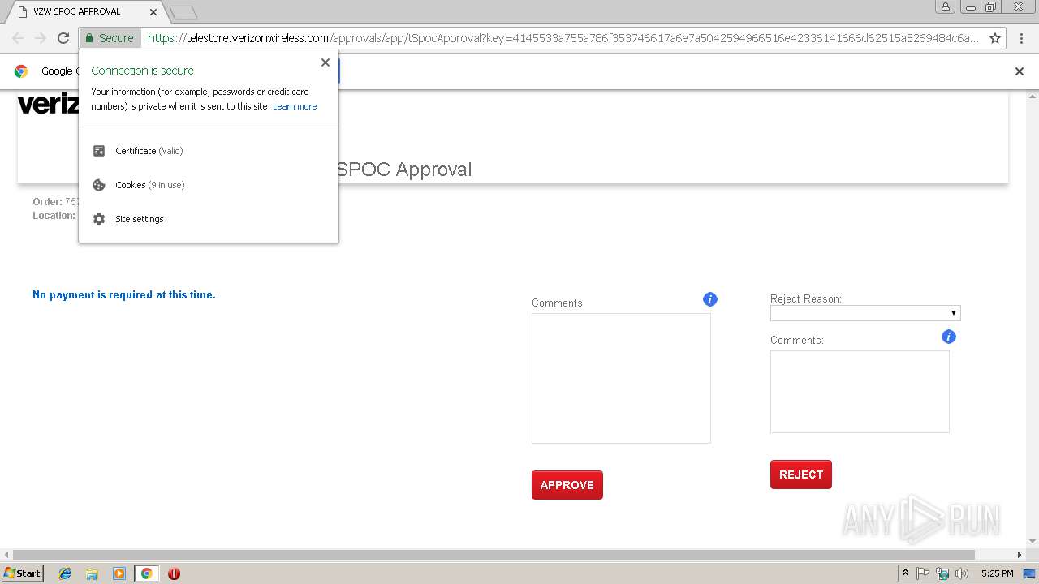Image resolution: width=1039 pixels, height=584 pixels.
Task: Click the horizontal scrollbar left arrow
Action: pos(6,555)
